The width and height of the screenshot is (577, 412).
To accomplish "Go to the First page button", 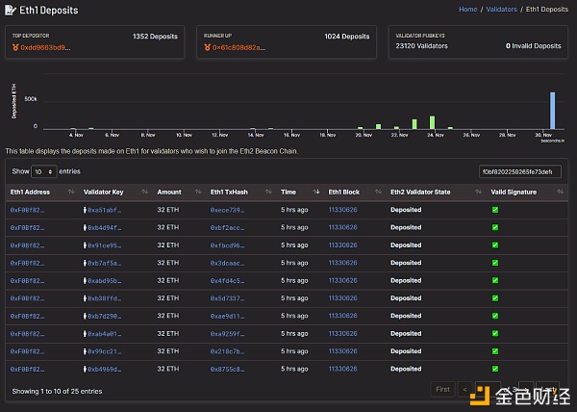I will [x=442, y=389].
